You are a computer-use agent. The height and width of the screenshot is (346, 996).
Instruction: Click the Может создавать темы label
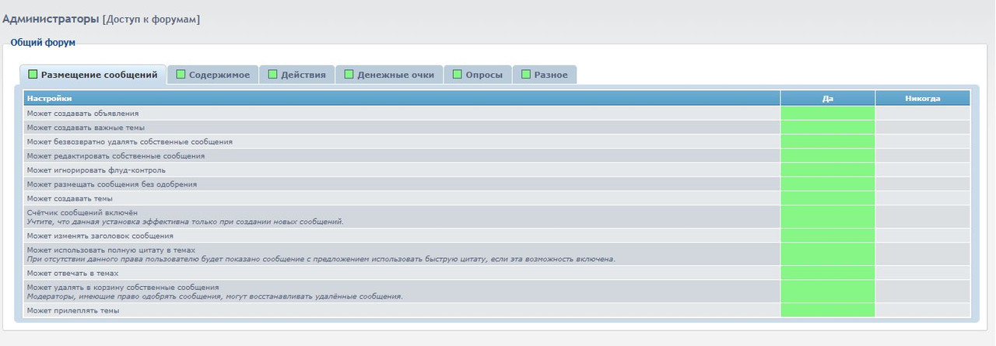(x=70, y=197)
